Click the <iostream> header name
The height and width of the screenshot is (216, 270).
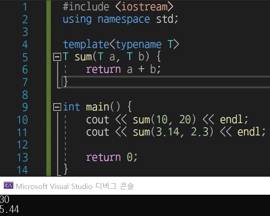pyautogui.click(x=144, y=7)
